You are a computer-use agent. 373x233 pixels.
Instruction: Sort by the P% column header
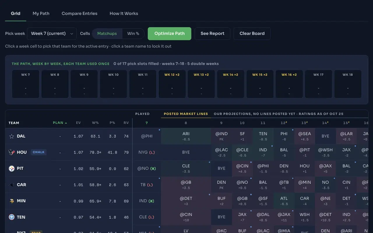click(112, 123)
